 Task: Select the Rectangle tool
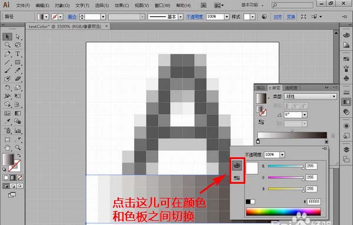coord(18,62)
